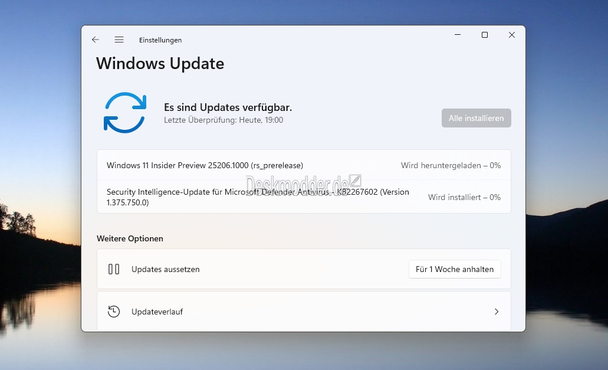Click the pause icon beside Updates aussetzen
This screenshot has height=370, width=608.
[114, 269]
